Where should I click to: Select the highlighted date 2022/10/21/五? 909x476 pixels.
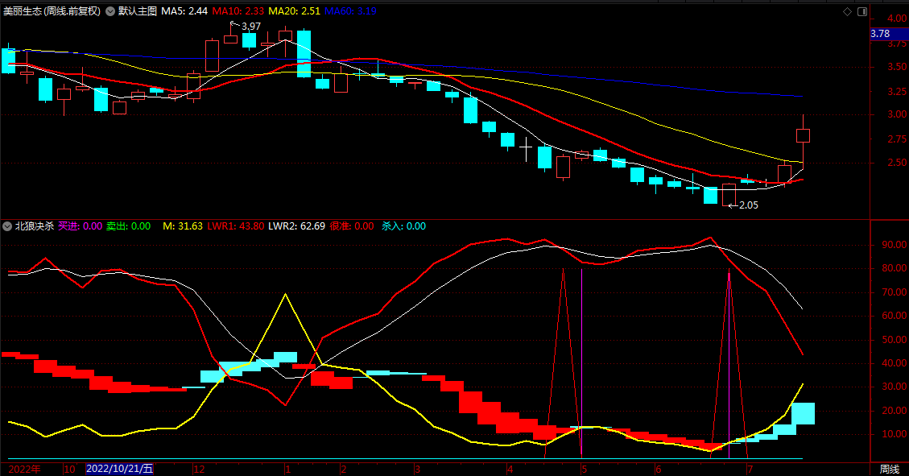point(119,469)
